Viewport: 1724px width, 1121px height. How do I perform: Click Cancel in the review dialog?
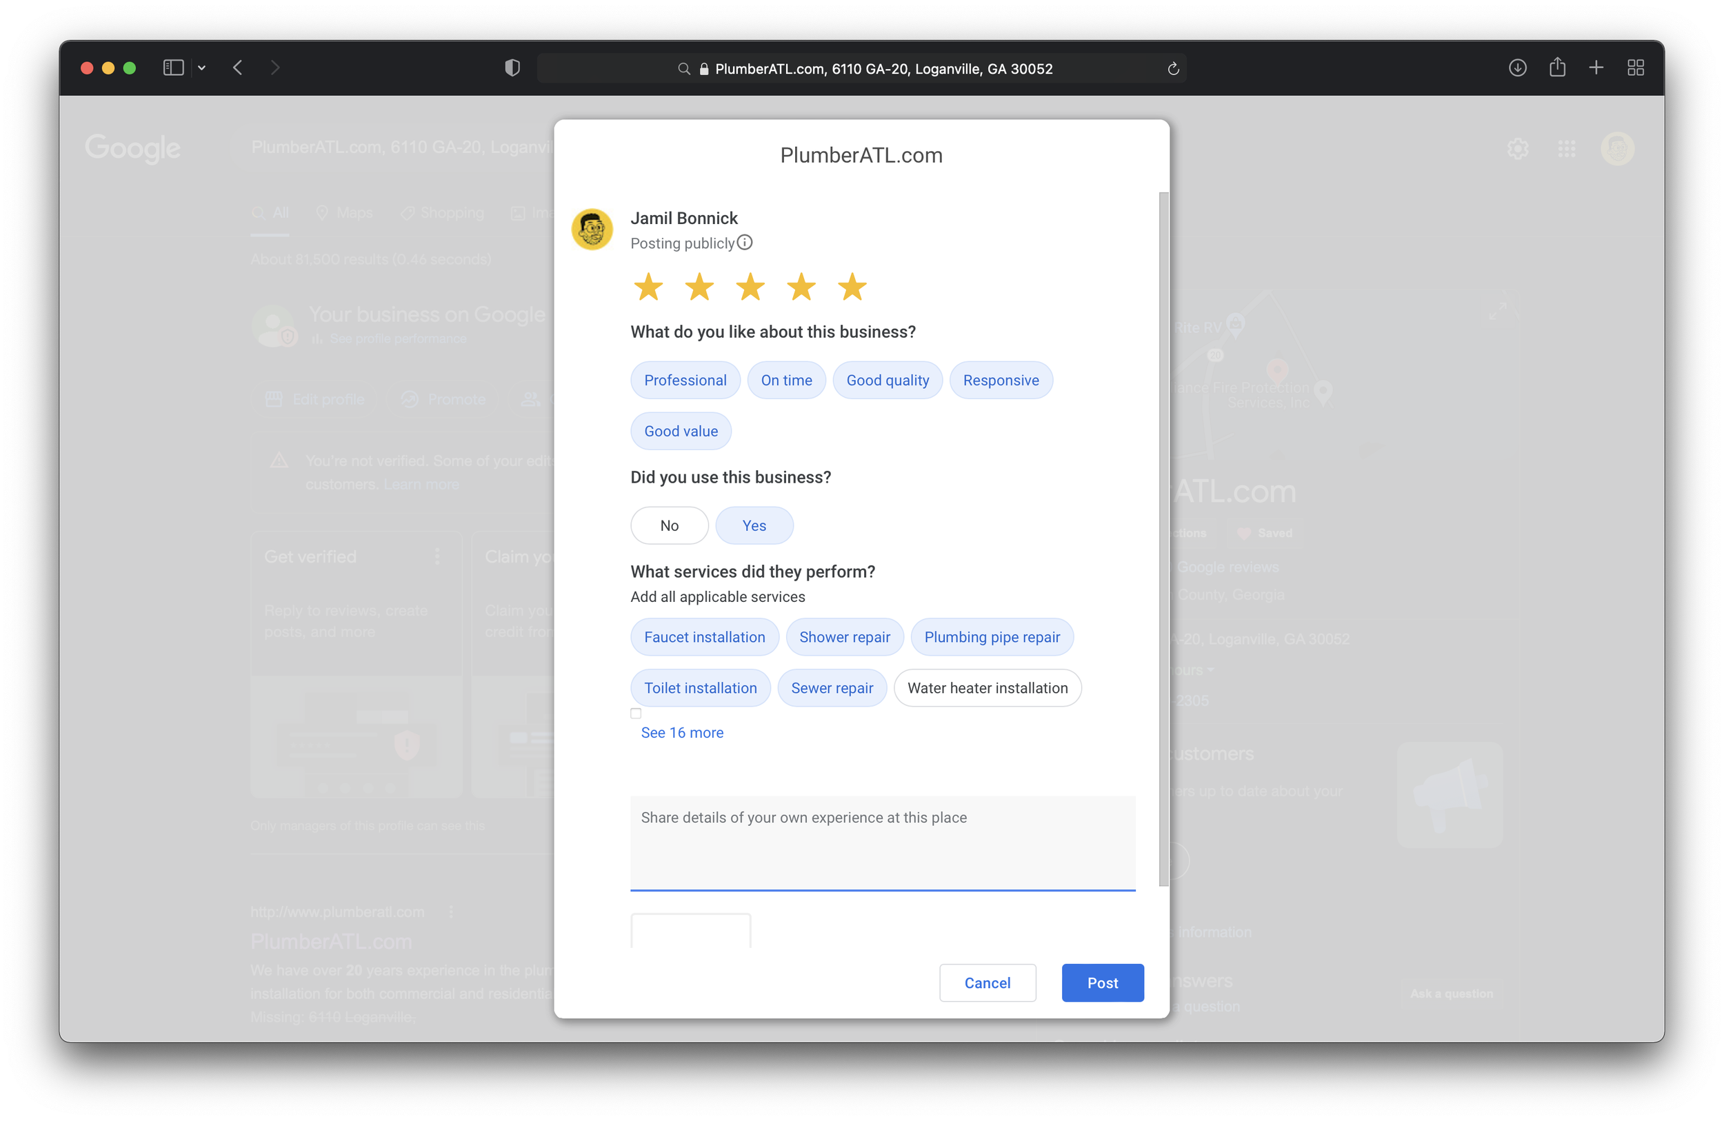pos(988,982)
